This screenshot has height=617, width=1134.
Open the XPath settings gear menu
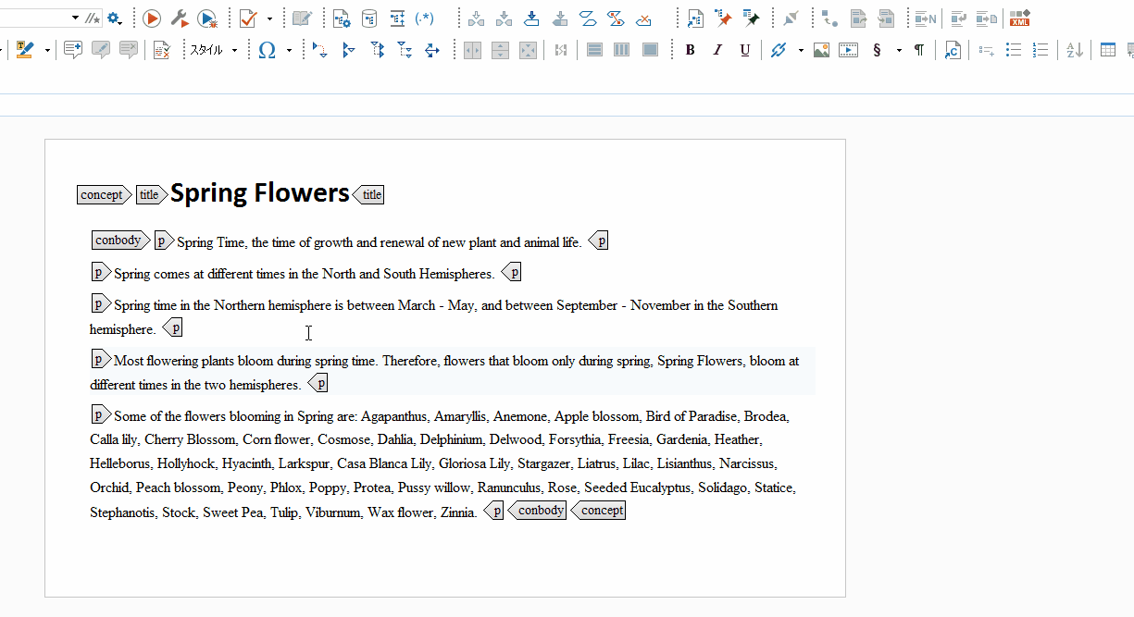[115, 19]
